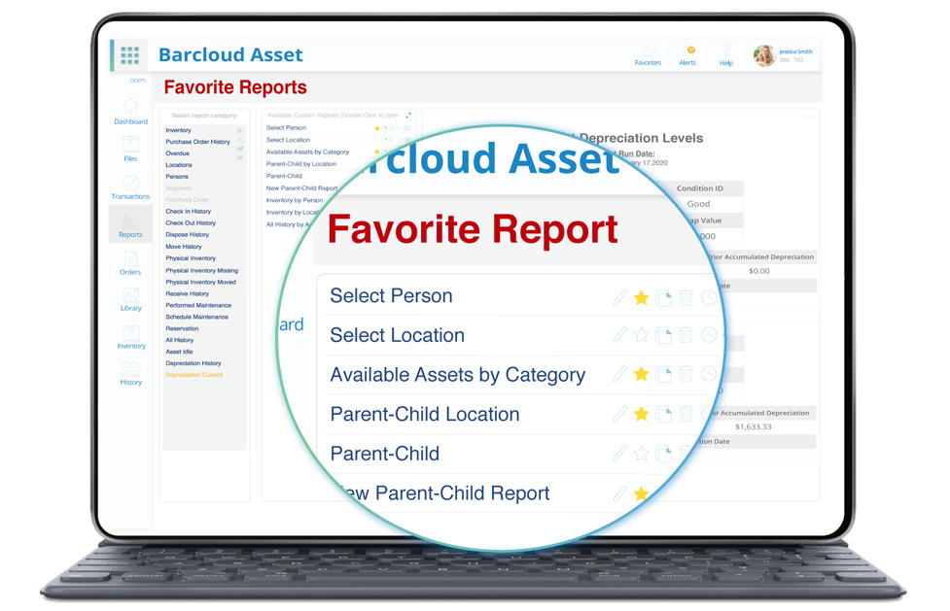The image size is (950, 611).
Task: Select Physical Inventory Moved category
Action: [200, 282]
